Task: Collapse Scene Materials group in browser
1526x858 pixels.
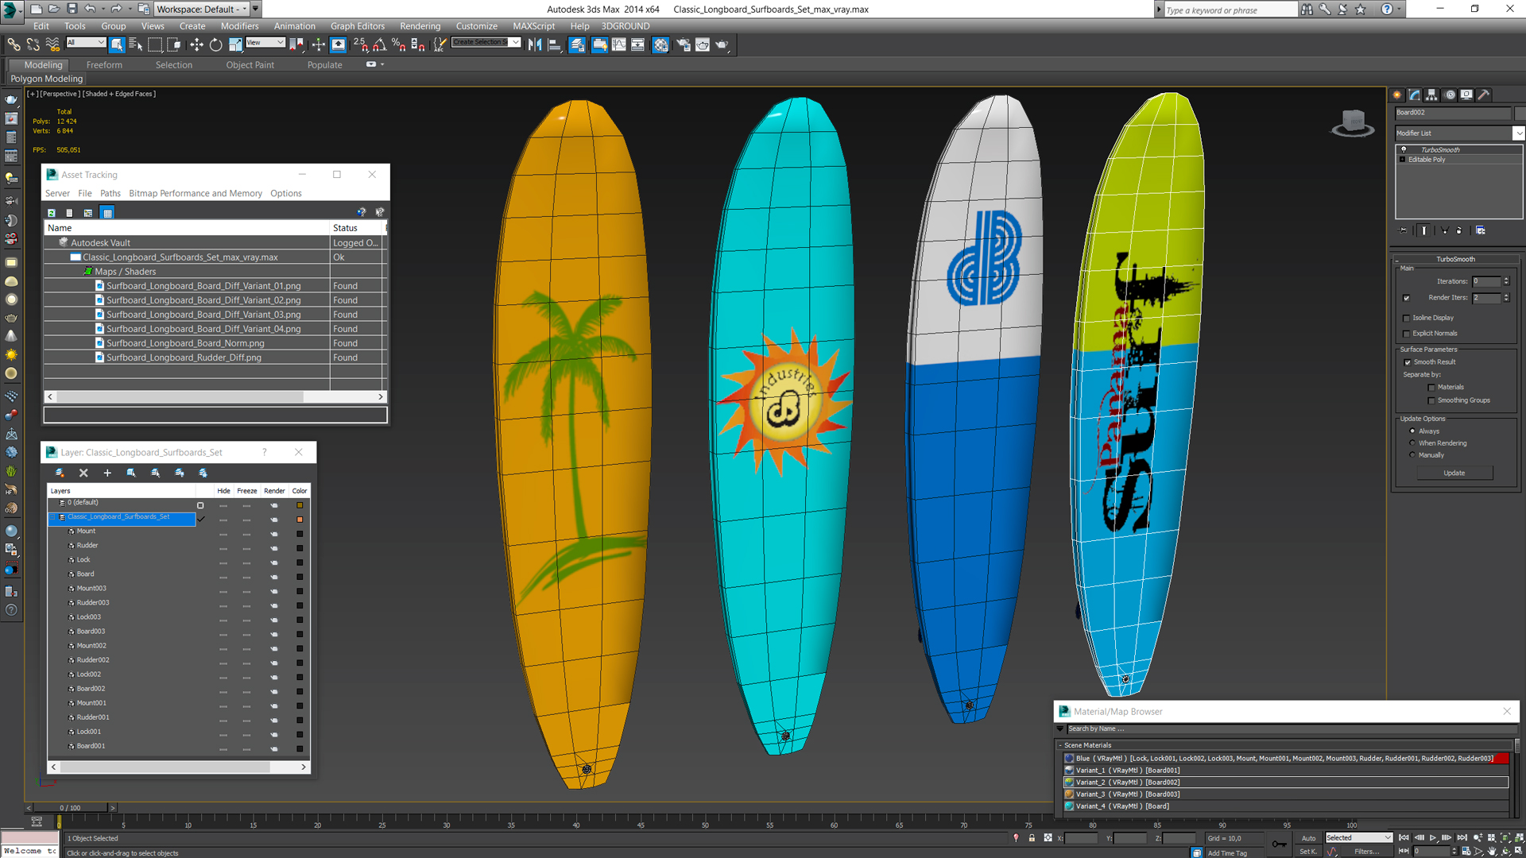Action: [1060, 745]
